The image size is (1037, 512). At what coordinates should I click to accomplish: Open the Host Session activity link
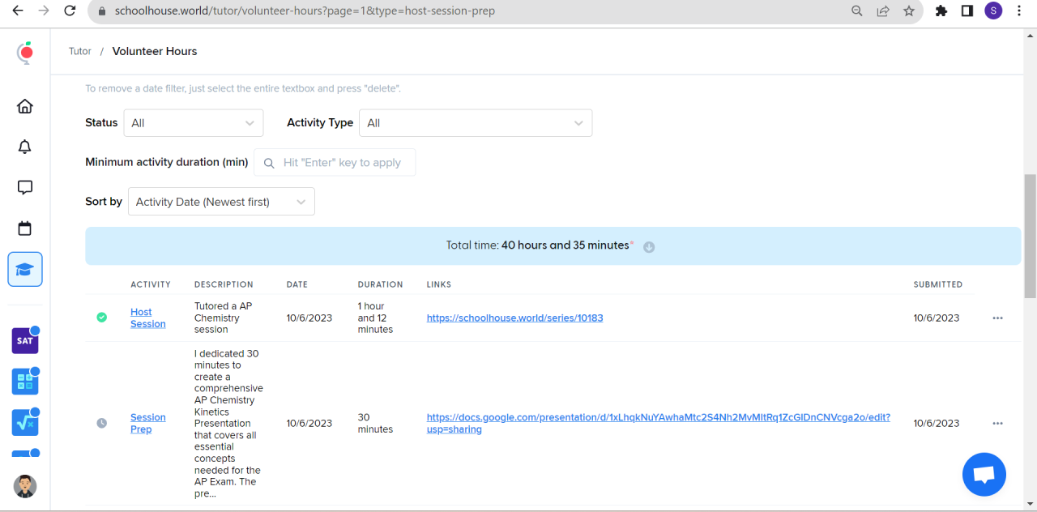[147, 318]
